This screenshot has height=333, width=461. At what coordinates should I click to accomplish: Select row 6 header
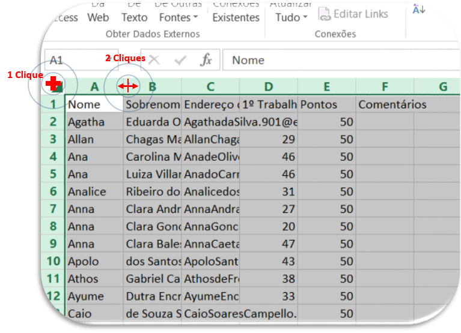(53, 191)
